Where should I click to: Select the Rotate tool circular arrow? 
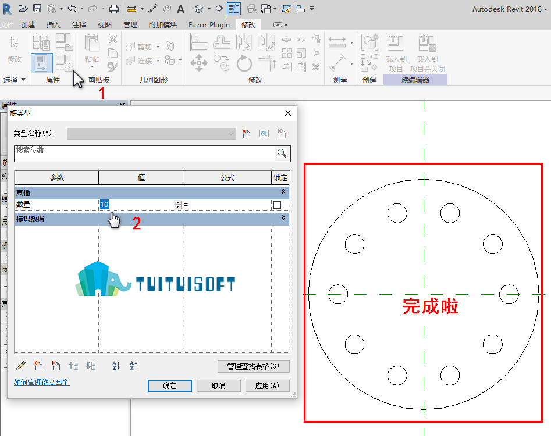[244, 63]
